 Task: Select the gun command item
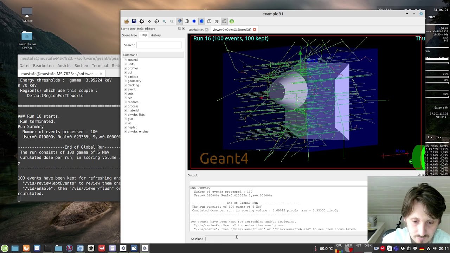130,119
